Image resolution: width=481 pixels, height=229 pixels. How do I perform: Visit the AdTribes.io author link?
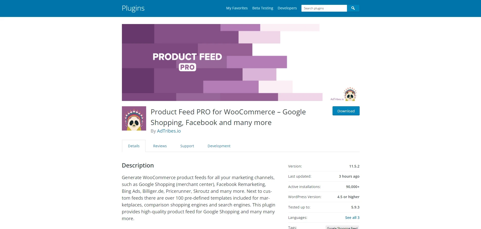pyautogui.click(x=169, y=131)
